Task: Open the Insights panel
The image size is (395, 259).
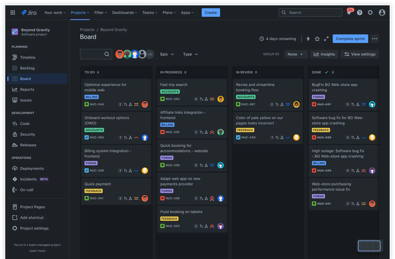Action: pos(324,54)
